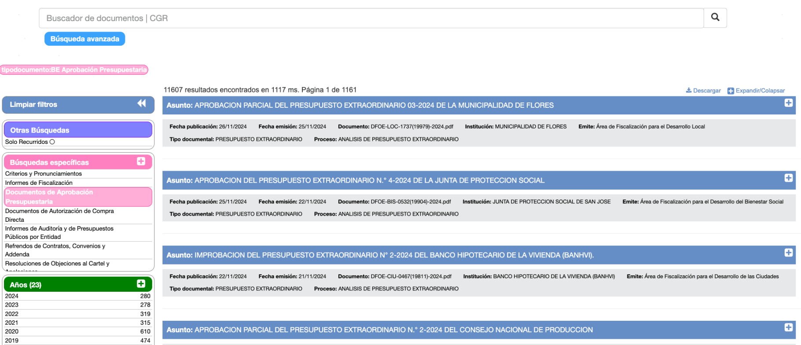
Task: Click the Descargar download icon
Action: coord(689,91)
